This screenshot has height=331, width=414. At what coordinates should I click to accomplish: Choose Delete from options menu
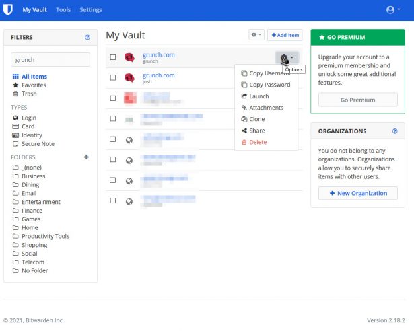coord(266,142)
